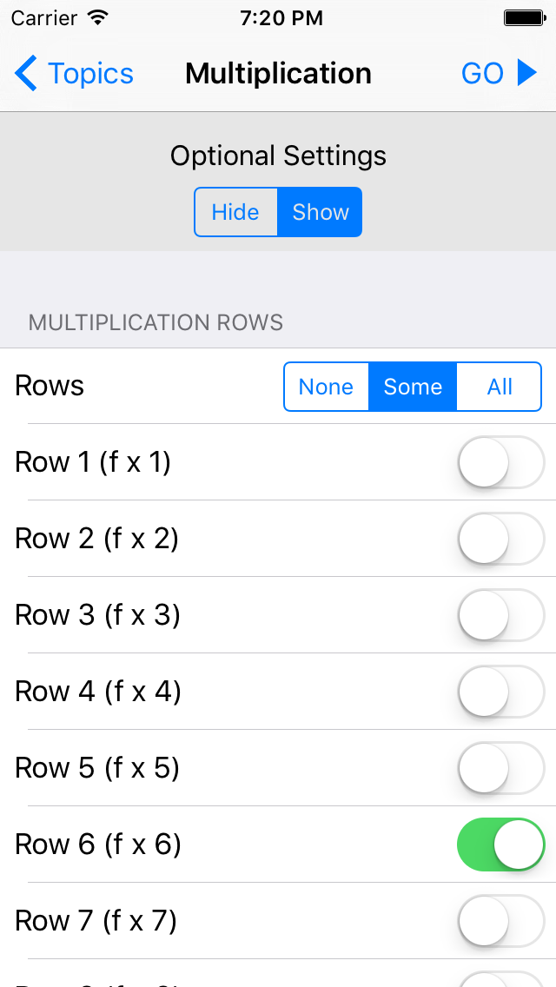This screenshot has width=556, height=987.
Task: Turn on the Row 2 (f x 2) toggle
Action: (501, 539)
